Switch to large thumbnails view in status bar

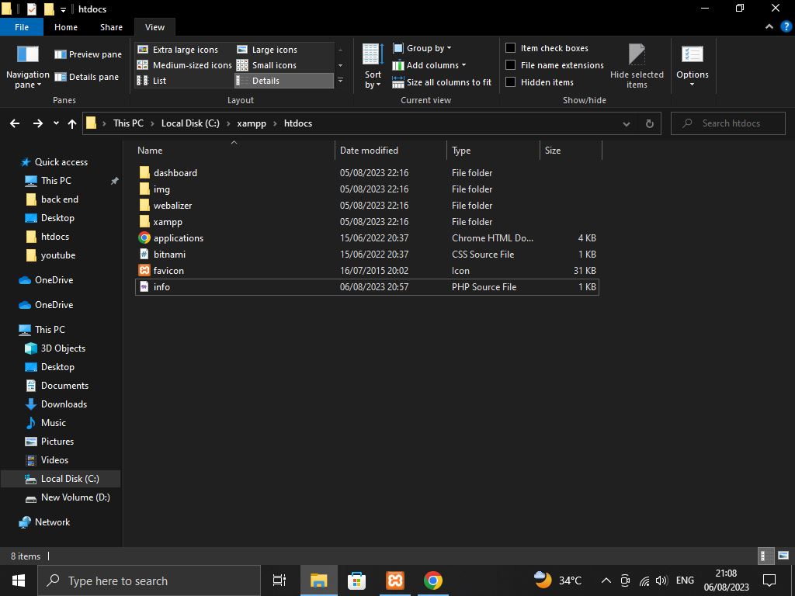(x=783, y=556)
